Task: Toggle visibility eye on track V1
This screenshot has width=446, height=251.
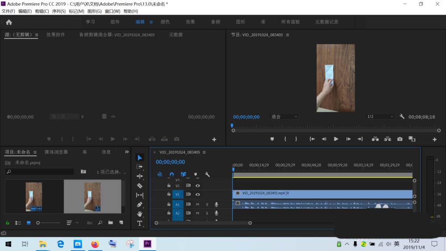Action: coord(198,194)
